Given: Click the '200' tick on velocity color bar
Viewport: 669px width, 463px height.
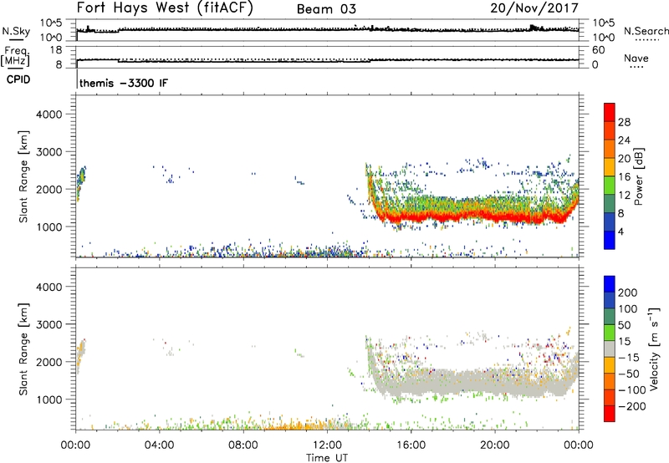Looking at the screenshot, I should click(x=628, y=293).
